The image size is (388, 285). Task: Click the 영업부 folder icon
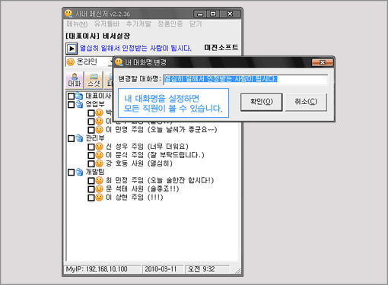pyautogui.click(x=79, y=104)
